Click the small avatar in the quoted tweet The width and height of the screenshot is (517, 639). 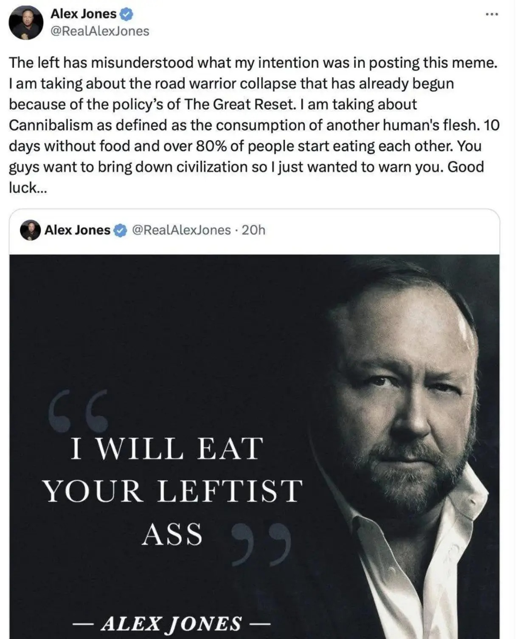(x=30, y=230)
